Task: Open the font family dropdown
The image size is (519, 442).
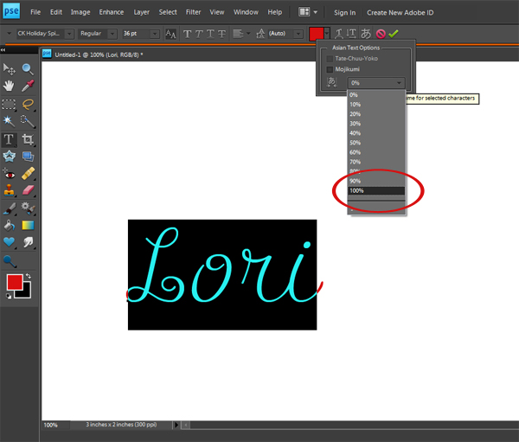Action: [69, 34]
